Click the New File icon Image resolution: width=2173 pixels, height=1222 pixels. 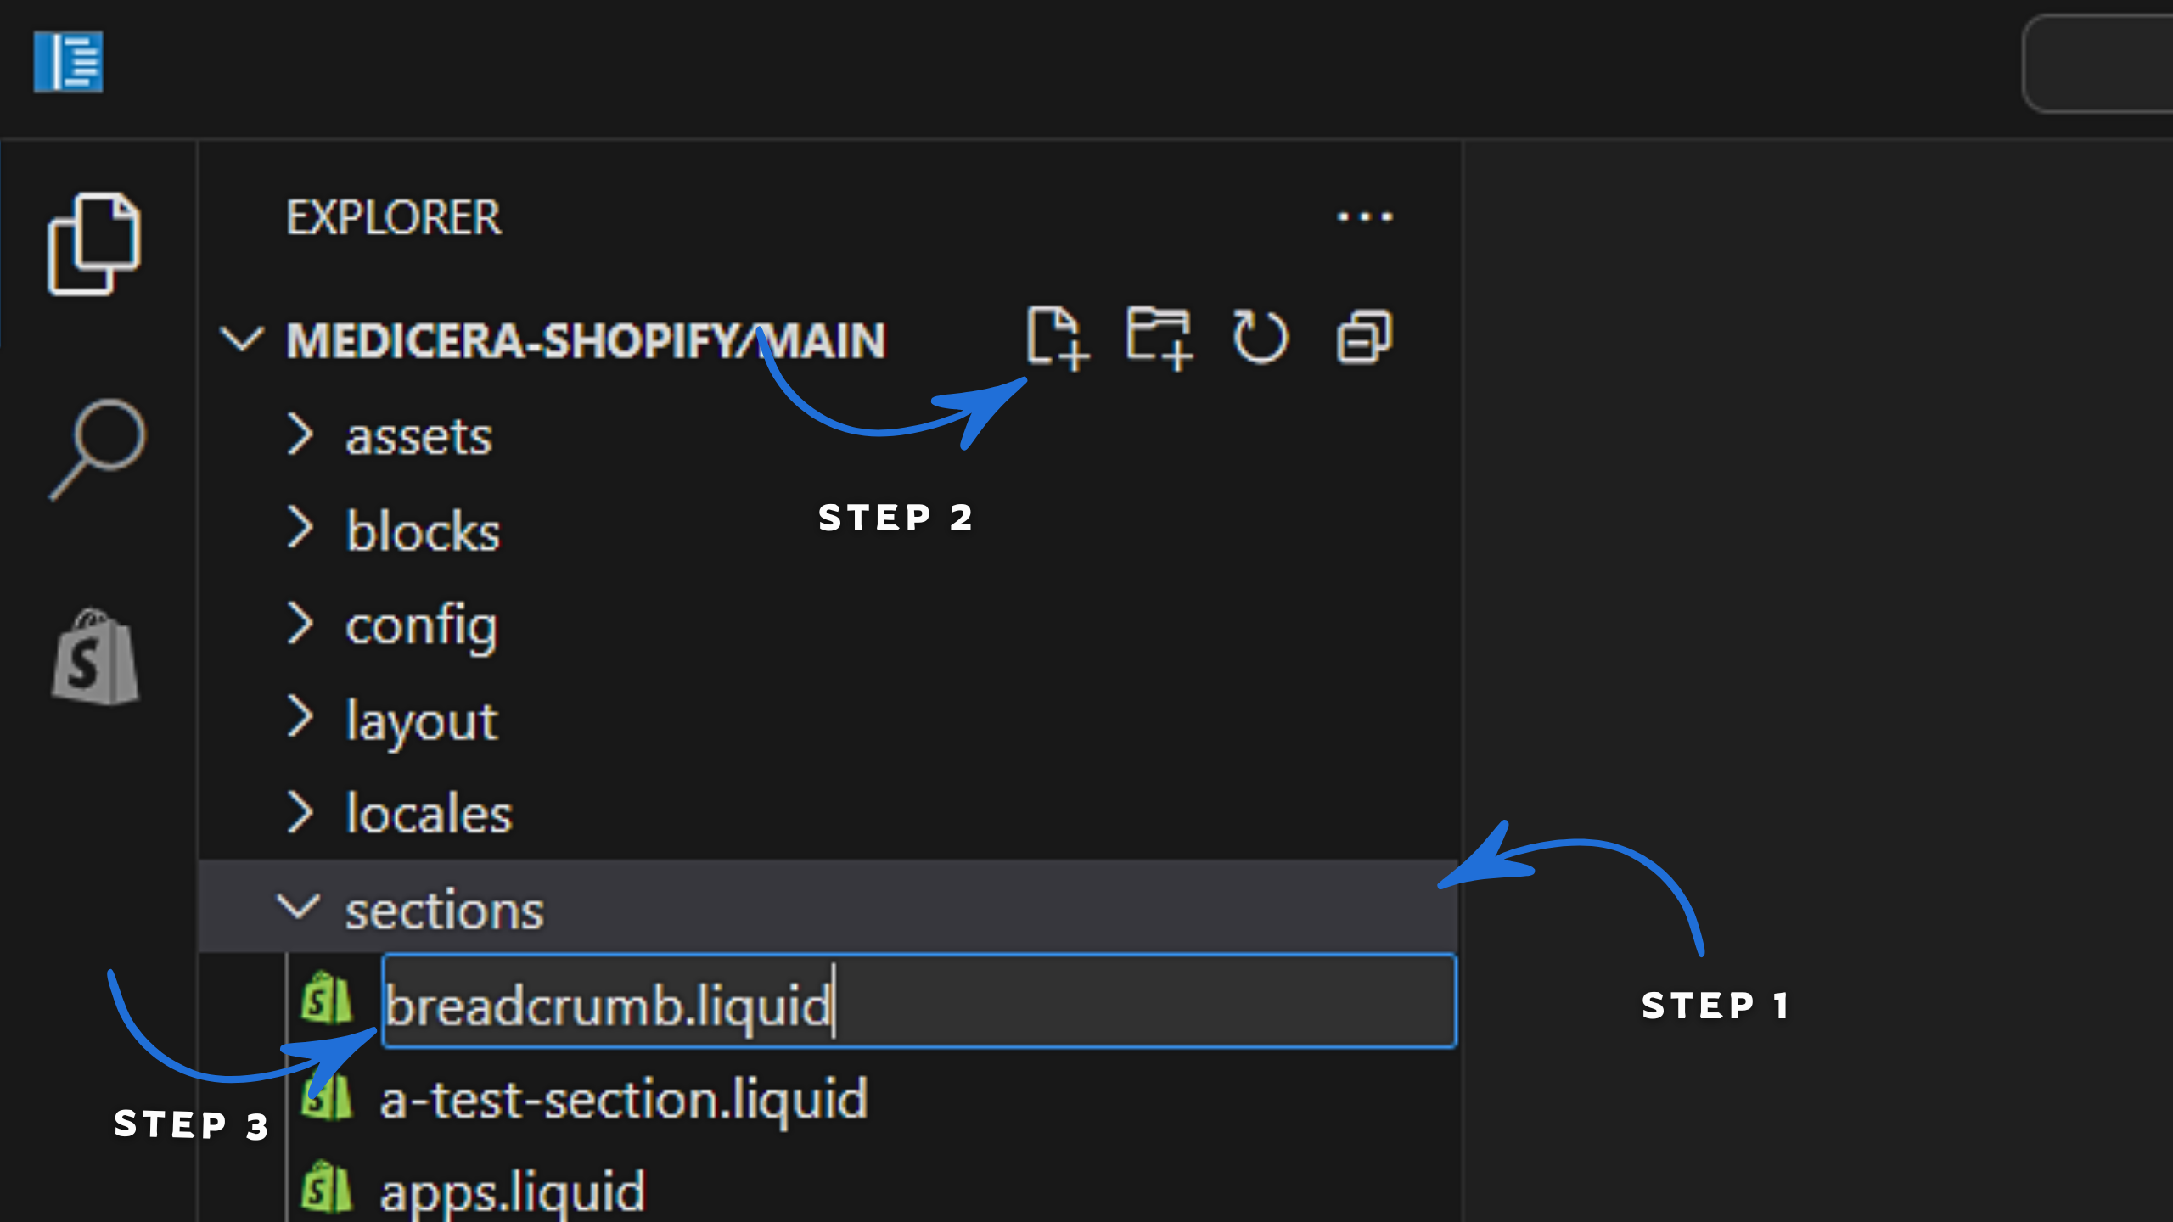[x=1058, y=338]
